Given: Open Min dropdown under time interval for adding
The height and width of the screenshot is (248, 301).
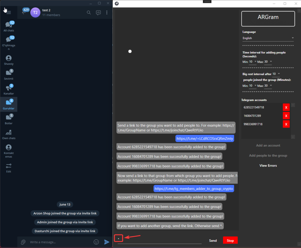Looking at the screenshot, I should coord(252,62).
